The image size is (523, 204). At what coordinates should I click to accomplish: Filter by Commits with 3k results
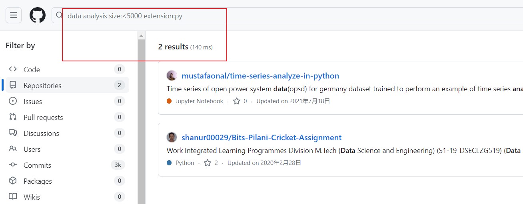pos(66,165)
